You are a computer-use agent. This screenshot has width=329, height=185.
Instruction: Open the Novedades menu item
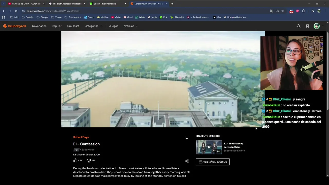39,26
